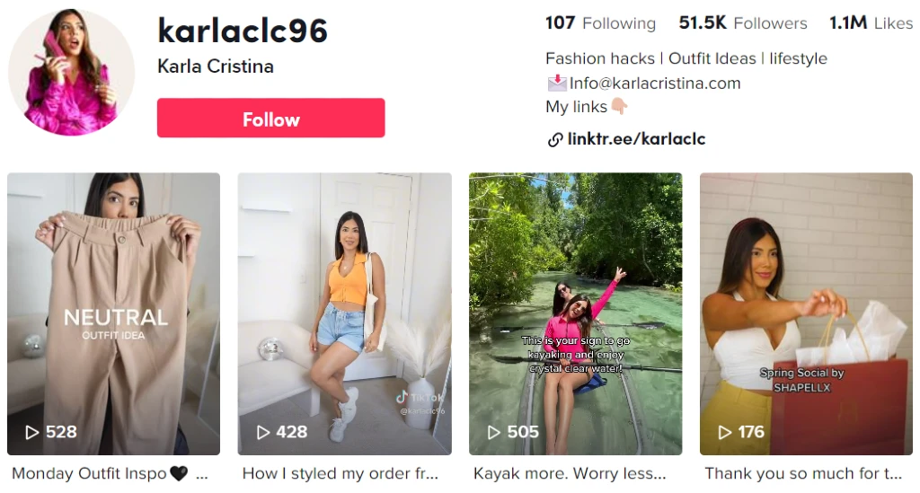Click the 1.1M Likes counter

point(871,23)
